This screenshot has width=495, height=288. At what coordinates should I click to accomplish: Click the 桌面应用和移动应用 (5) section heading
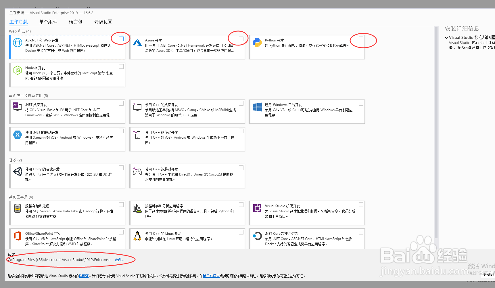pyautogui.click(x=28, y=96)
